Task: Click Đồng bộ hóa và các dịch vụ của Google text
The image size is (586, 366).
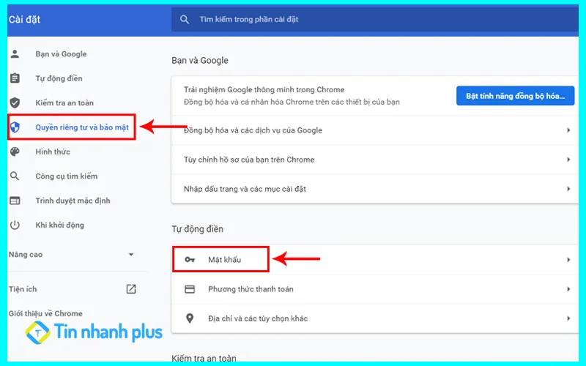Action: click(253, 130)
